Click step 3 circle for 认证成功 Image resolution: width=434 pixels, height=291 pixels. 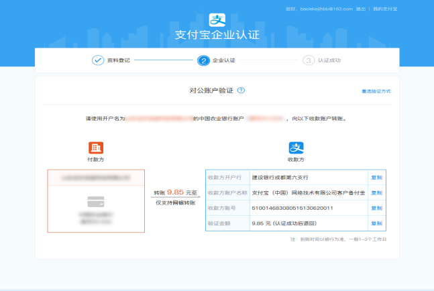pyautogui.click(x=309, y=60)
